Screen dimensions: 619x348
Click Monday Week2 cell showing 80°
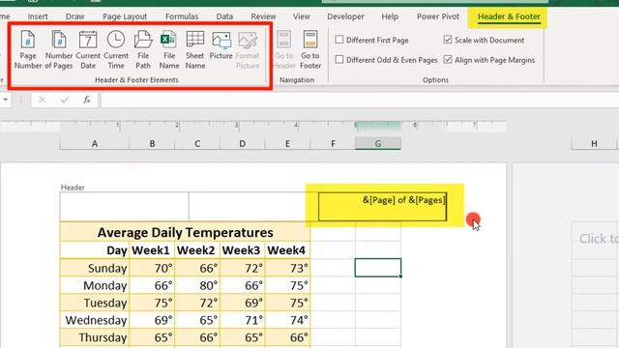(197, 285)
